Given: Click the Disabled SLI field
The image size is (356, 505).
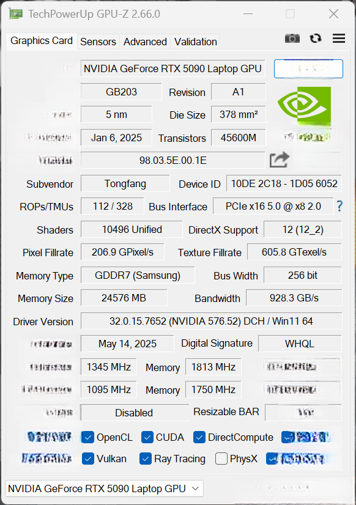Looking at the screenshot, I should pos(135,413).
